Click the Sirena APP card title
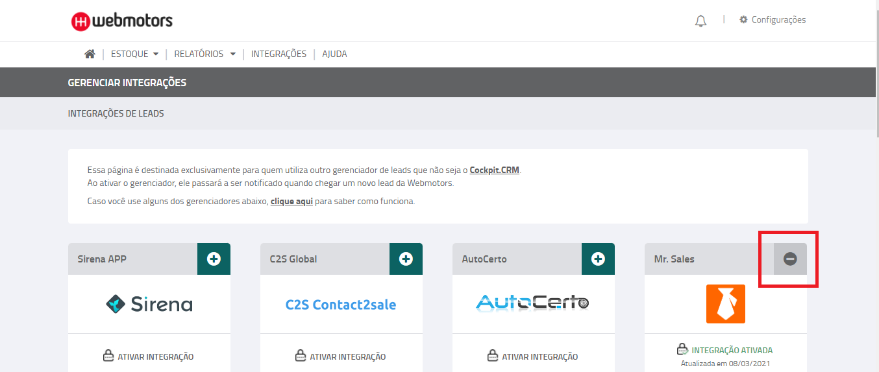Viewport: 879px width, 372px height. click(102, 259)
